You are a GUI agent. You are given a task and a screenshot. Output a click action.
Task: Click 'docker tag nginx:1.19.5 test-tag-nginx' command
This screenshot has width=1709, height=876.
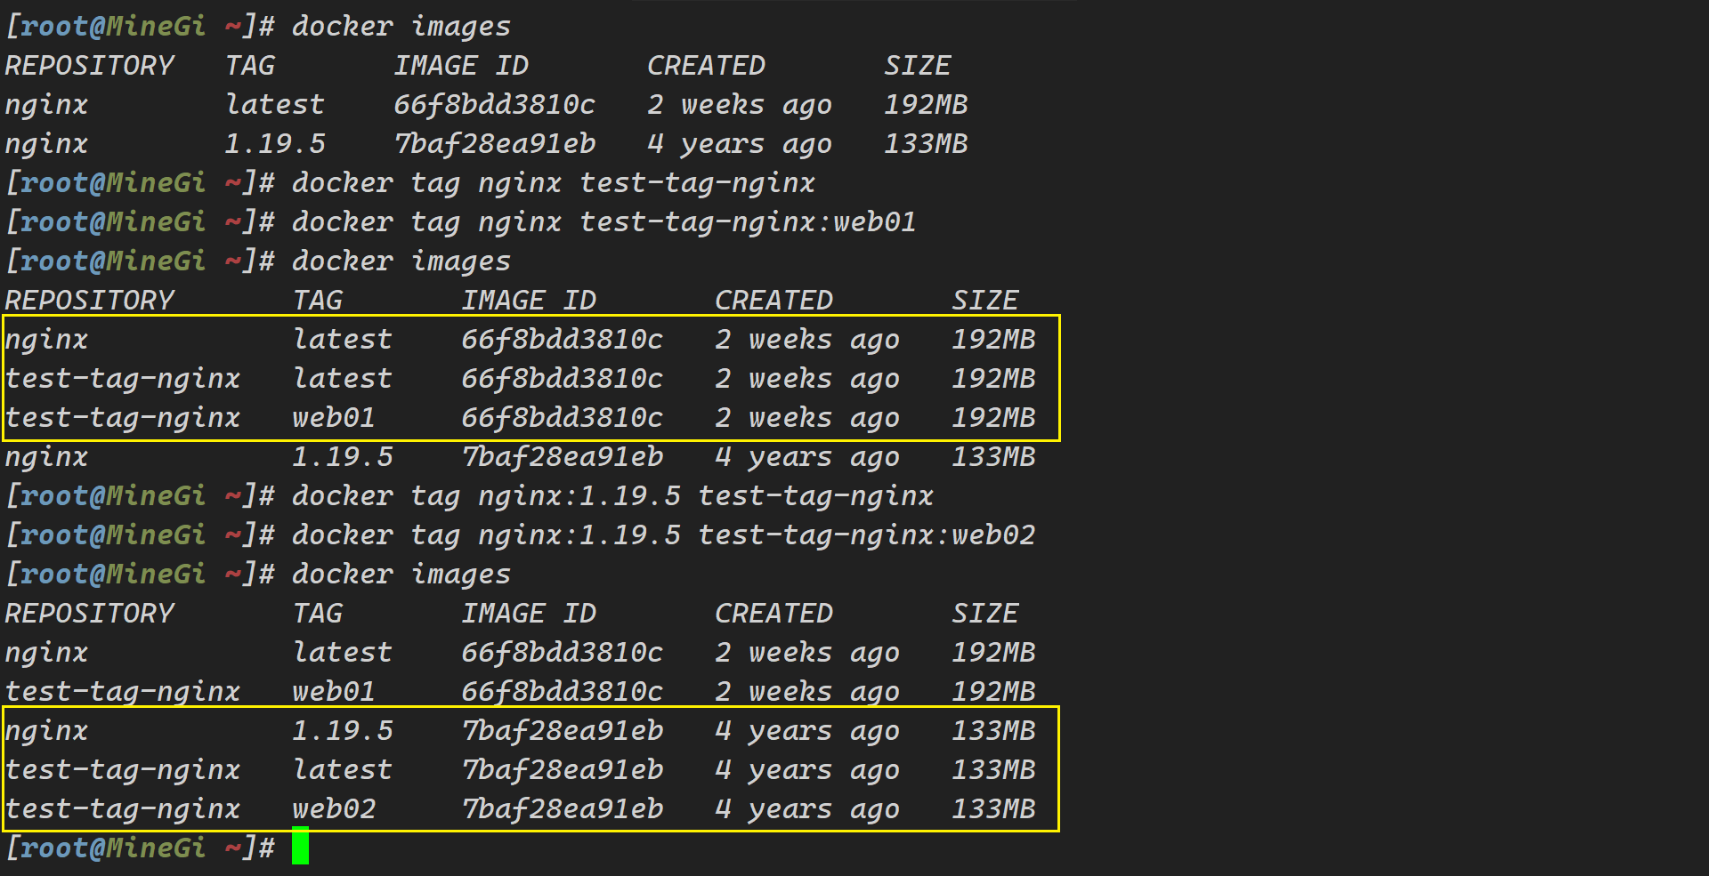pyautogui.click(x=612, y=496)
